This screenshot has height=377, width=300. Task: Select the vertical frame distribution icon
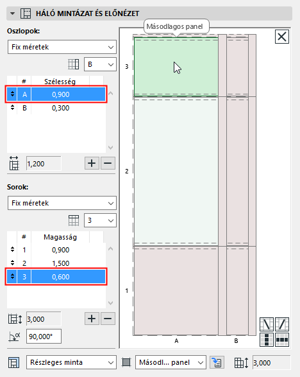pos(267,340)
